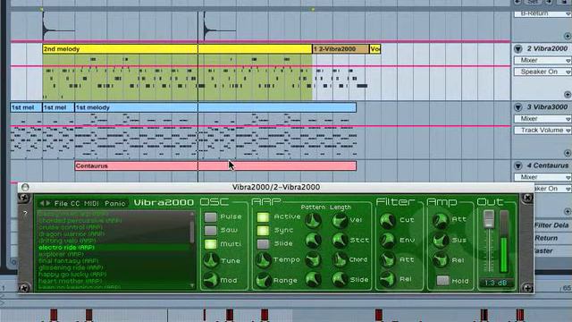This screenshot has height=322, width=572.
Task: Adjust the ARP Slide knob beside Range
Action: [340, 279]
